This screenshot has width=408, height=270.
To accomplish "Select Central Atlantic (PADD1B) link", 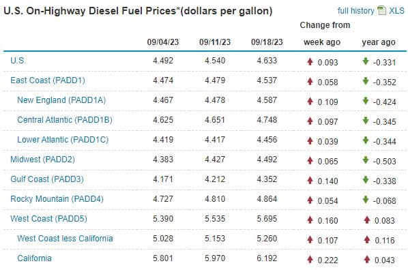I will (65, 119).
